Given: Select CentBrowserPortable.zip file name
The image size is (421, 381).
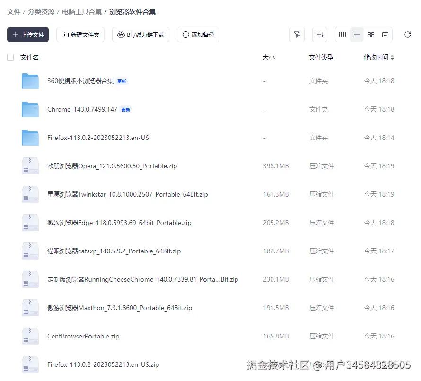Looking at the screenshot, I should pyautogui.click(x=83, y=336).
